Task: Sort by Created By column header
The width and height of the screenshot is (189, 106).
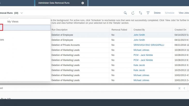Action: (139, 30)
